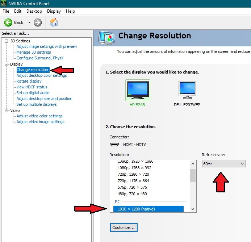Open the Edit menu
251x242 pixels.
pos(18,11)
